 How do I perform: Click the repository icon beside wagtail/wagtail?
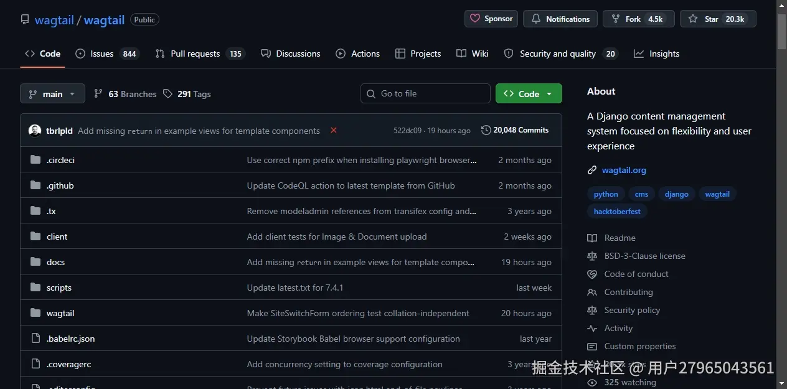[25, 19]
